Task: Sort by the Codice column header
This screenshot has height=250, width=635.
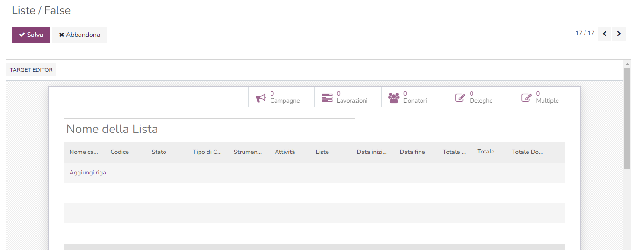Action: [x=120, y=152]
